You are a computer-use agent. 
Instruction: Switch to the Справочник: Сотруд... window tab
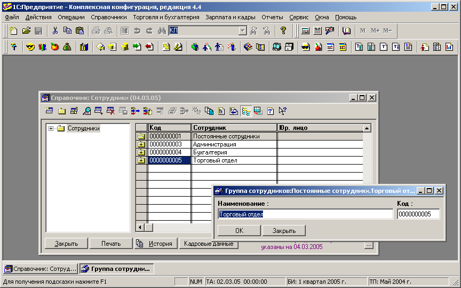click(41, 268)
